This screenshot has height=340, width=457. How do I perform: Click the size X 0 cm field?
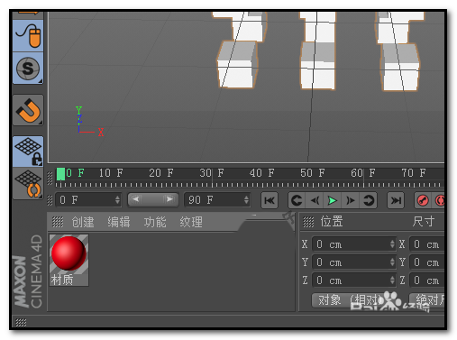coord(427,244)
